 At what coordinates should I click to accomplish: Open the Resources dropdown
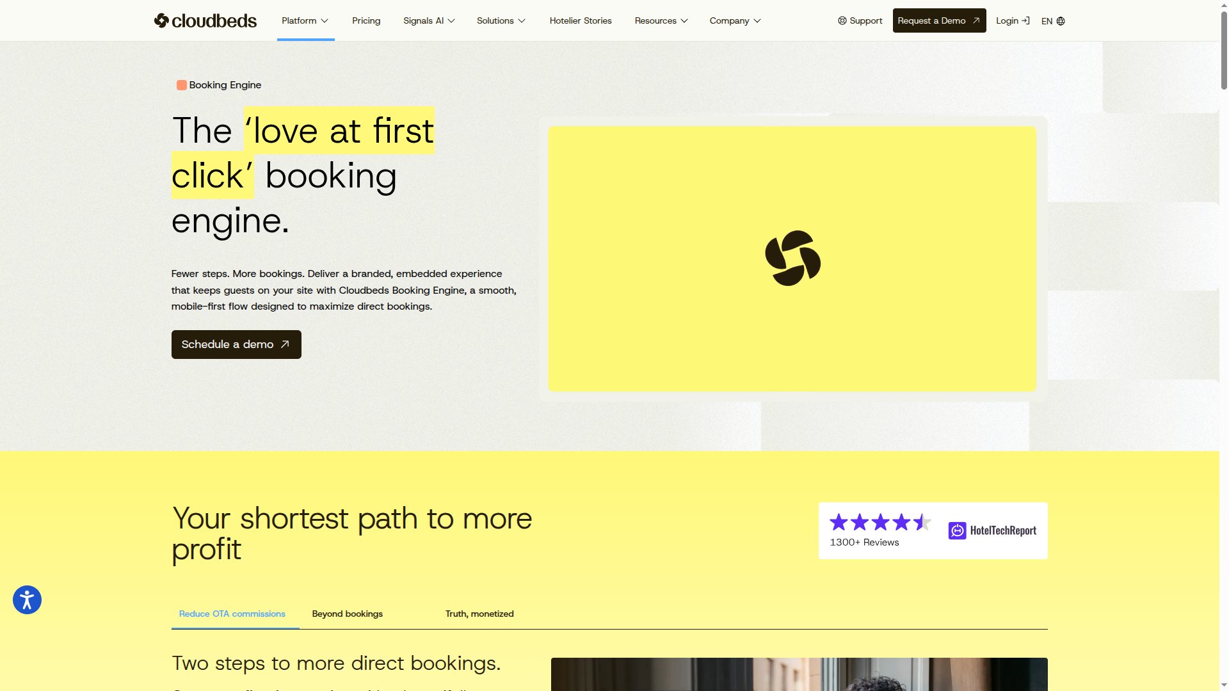[x=661, y=20]
